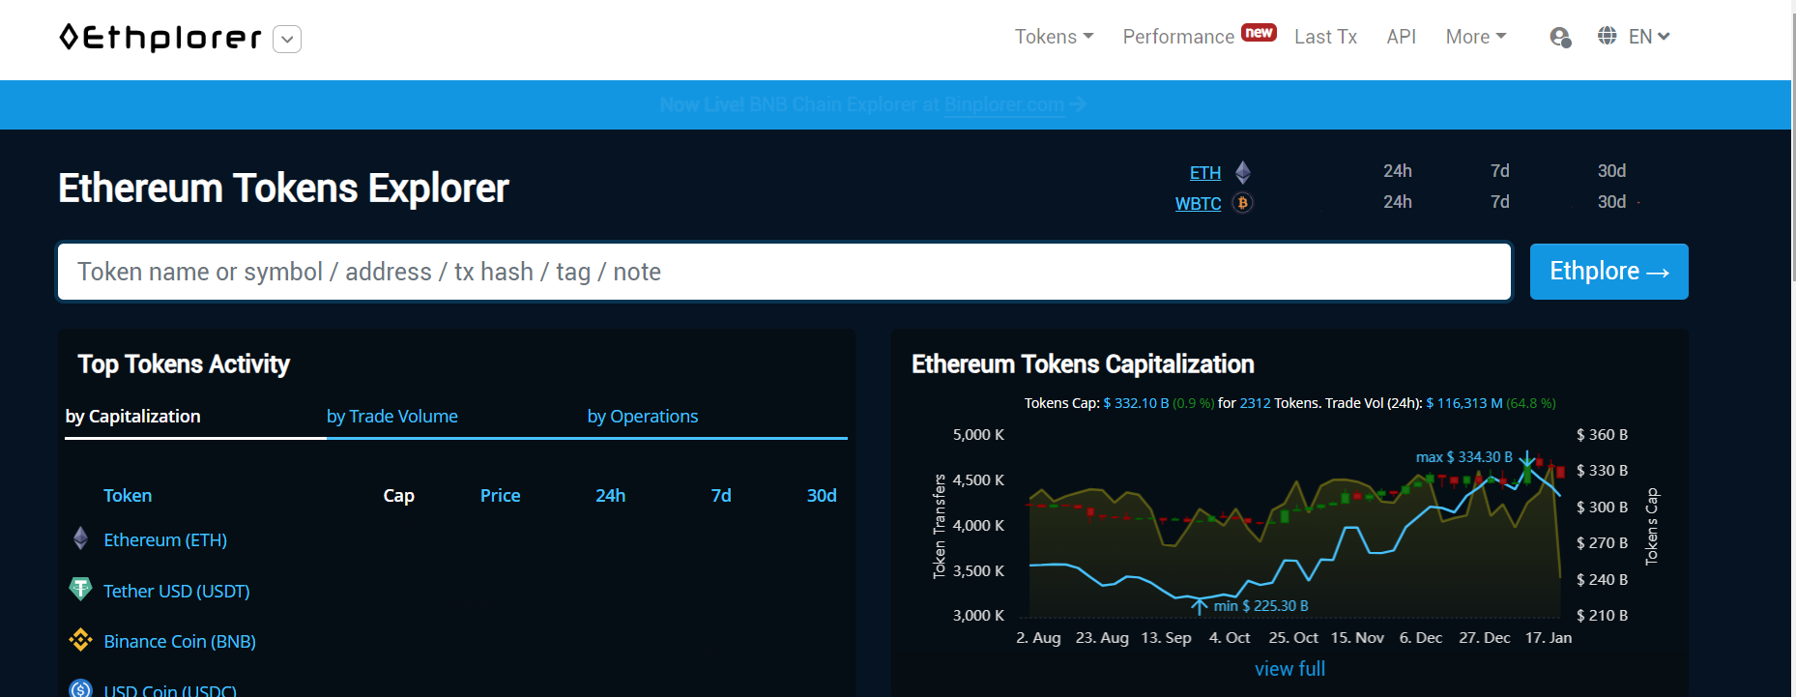Switch to by Operations tab

click(643, 417)
